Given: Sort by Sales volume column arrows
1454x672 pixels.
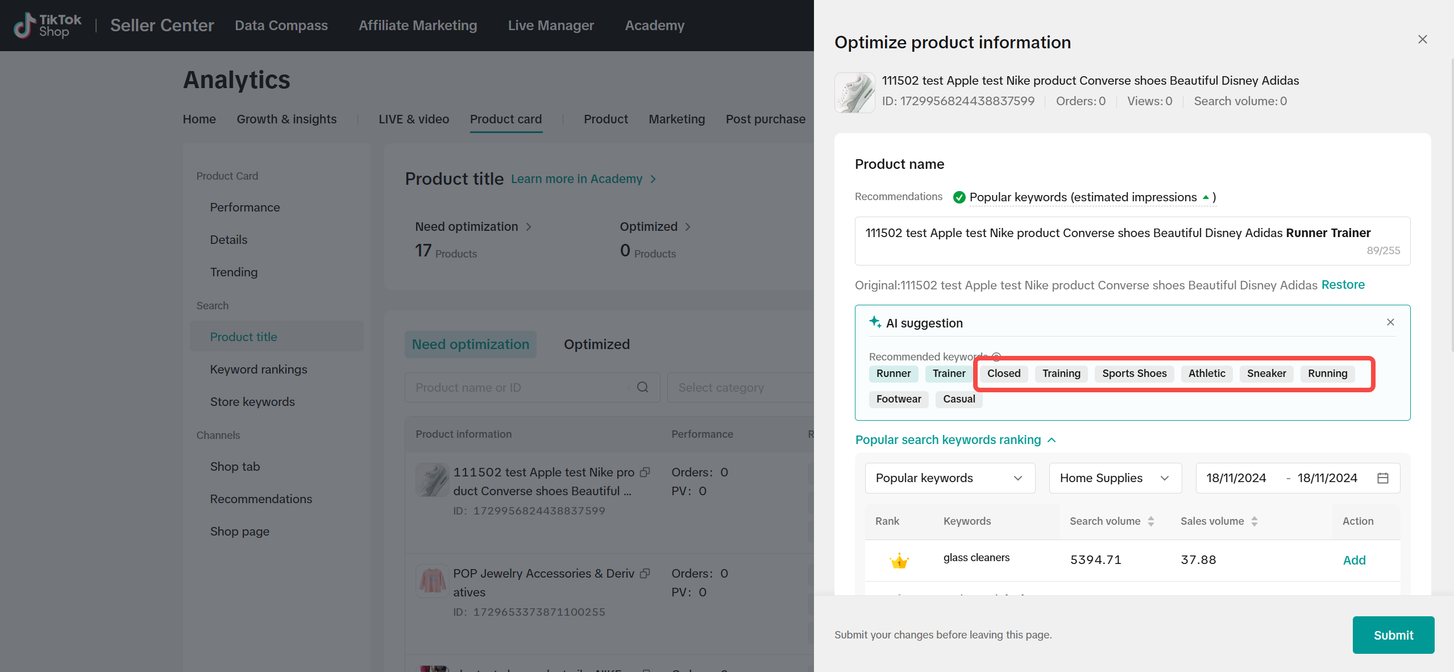Looking at the screenshot, I should (x=1254, y=521).
